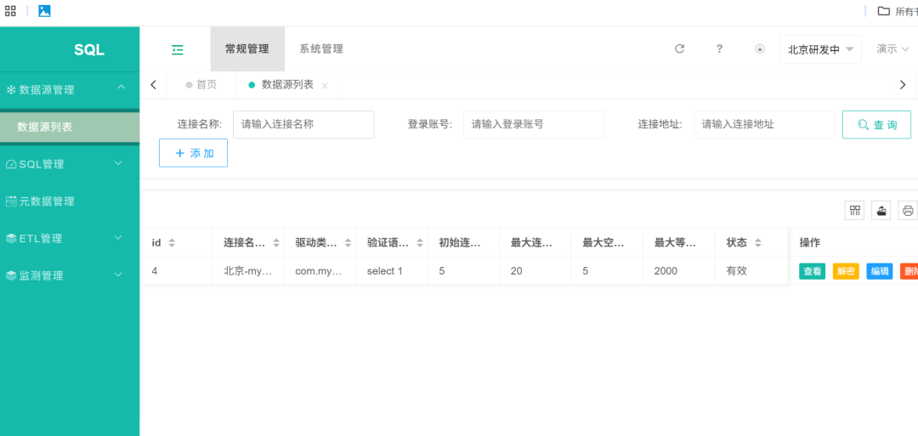Switch to the 系统管理 top menu

[321, 49]
